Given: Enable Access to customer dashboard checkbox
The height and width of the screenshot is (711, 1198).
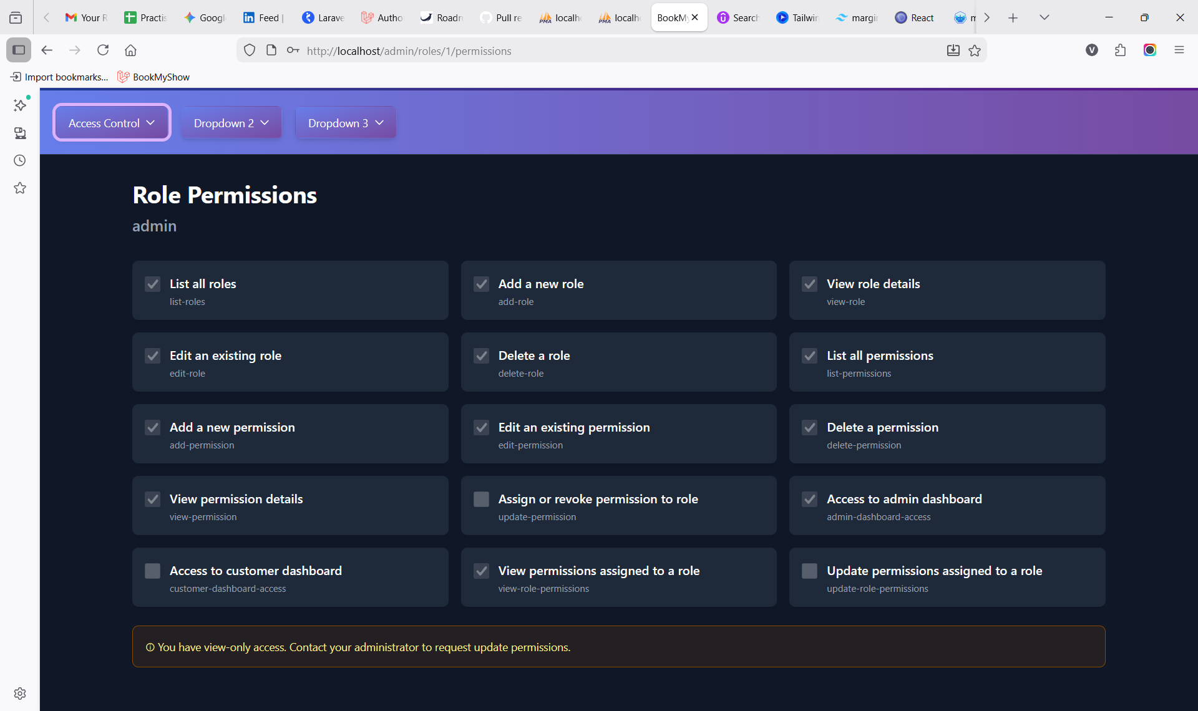Looking at the screenshot, I should click(153, 571).
